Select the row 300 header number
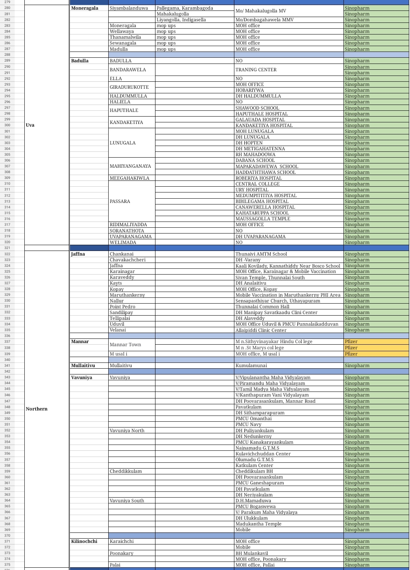410x570 pixels. (7, 125)
